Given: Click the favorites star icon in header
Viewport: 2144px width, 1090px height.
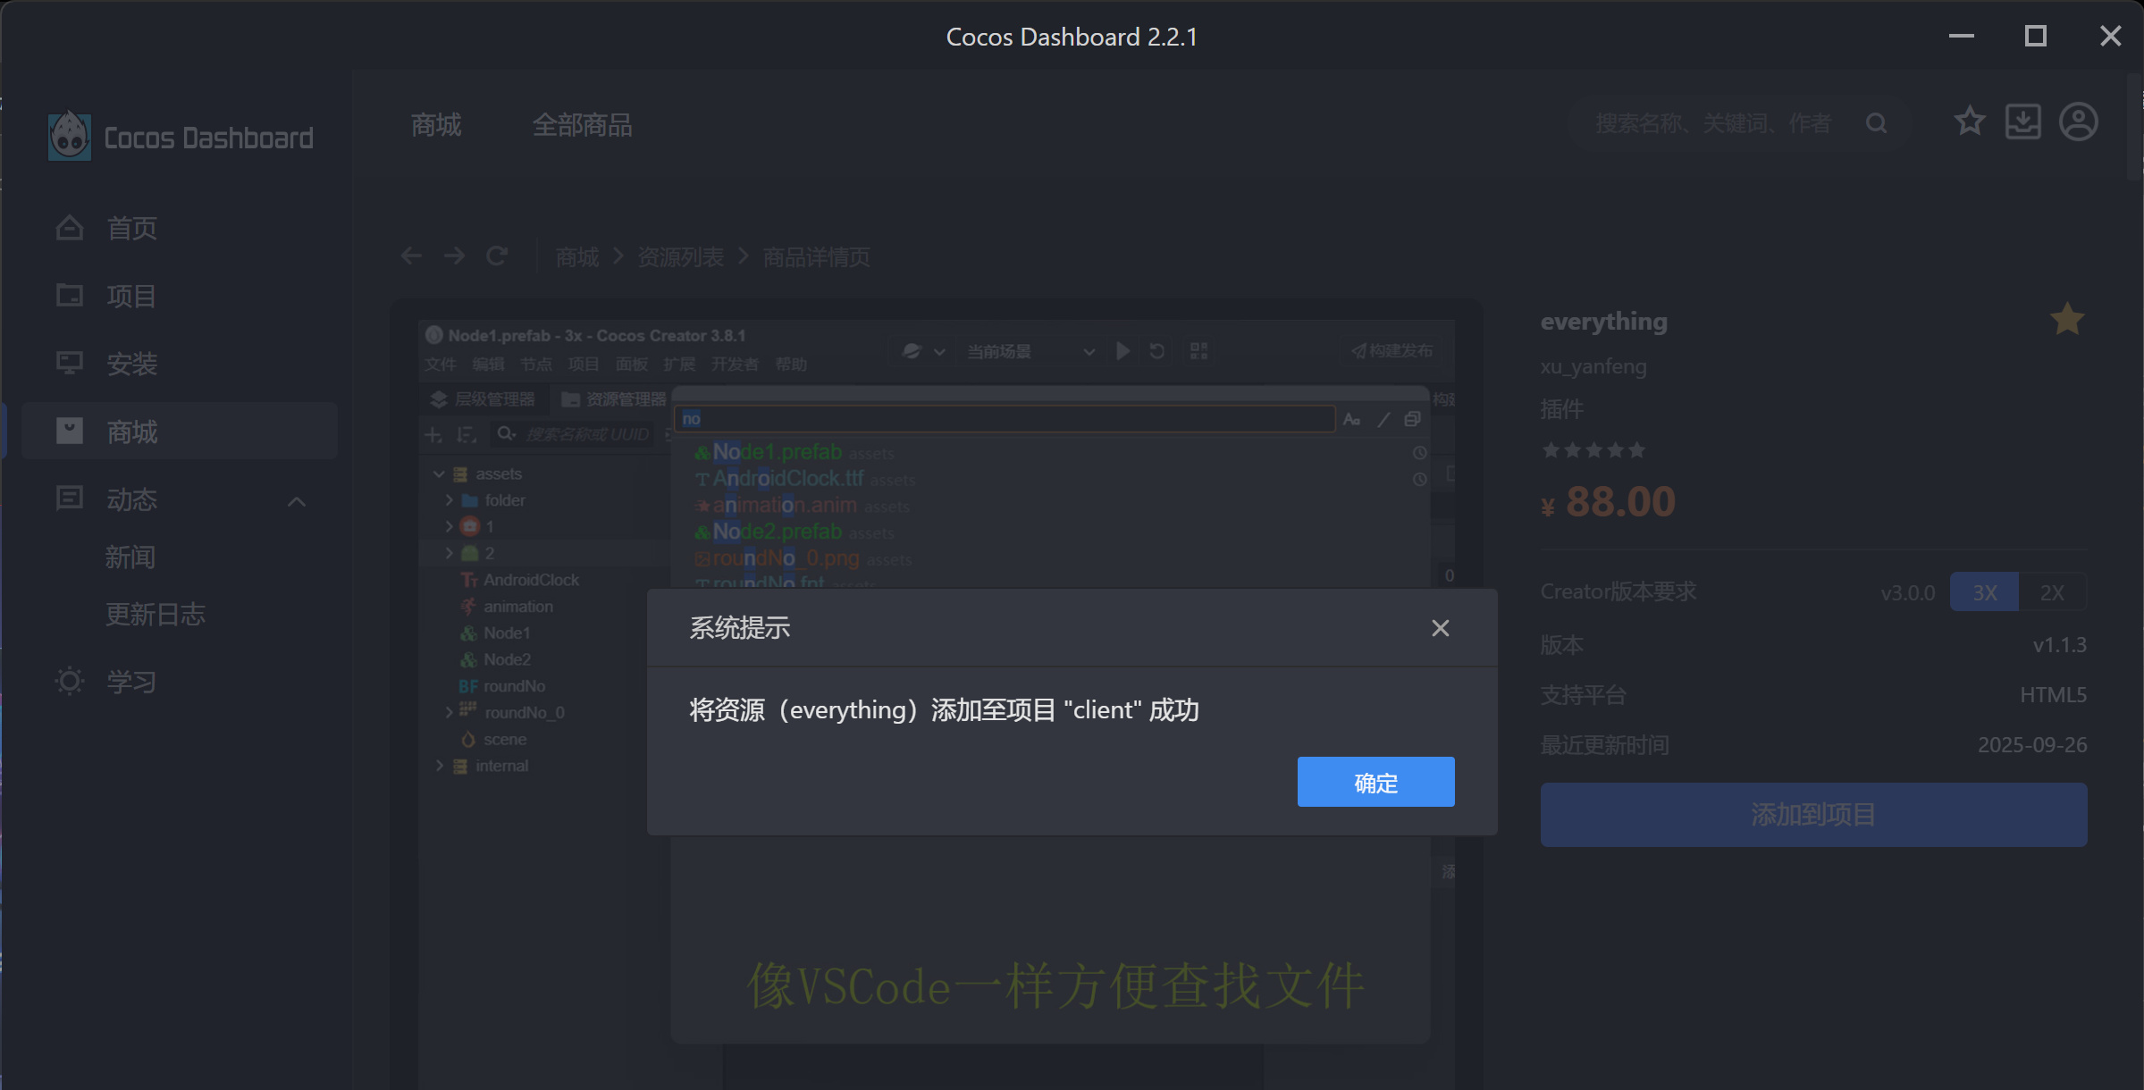Looking at the screenshot, I should (x=1969, y=122).
